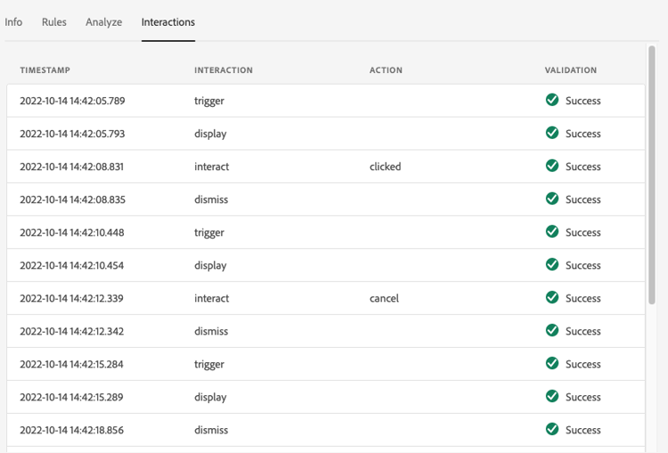Switch to the Rules tab

(54, 22)
